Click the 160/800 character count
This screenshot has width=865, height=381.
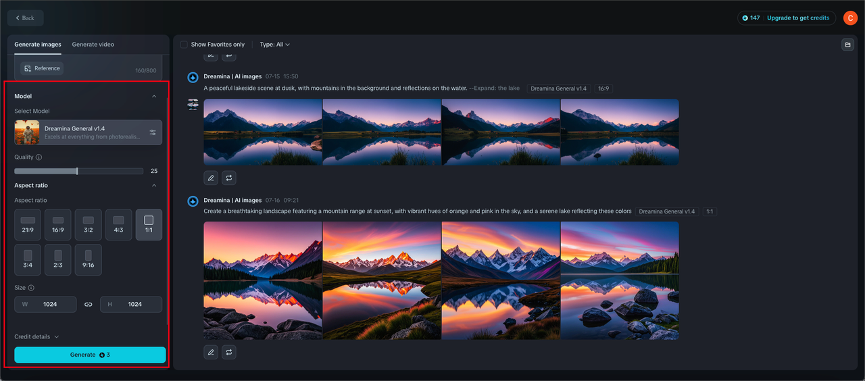tap(146, 71)
